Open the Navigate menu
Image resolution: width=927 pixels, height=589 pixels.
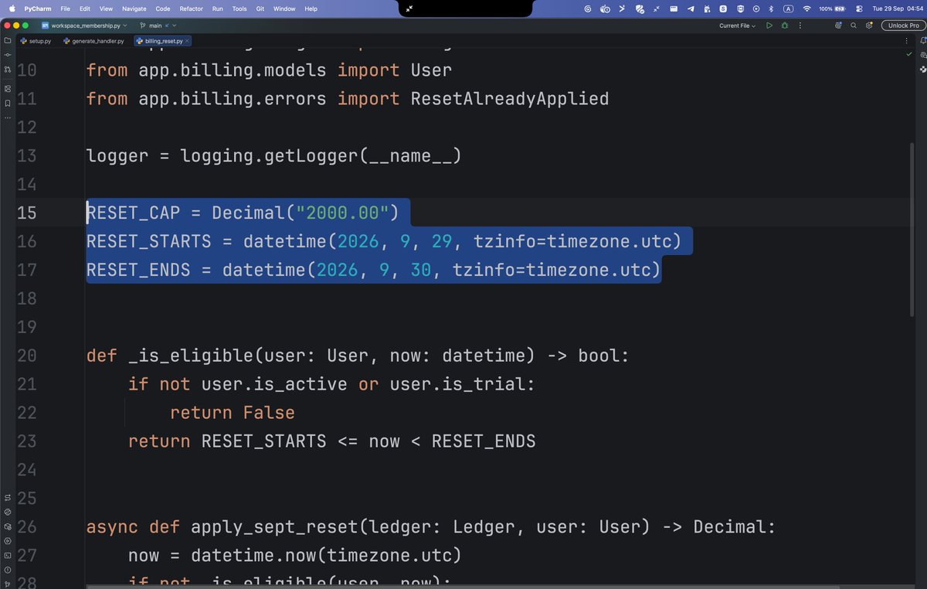coord(134,9)
